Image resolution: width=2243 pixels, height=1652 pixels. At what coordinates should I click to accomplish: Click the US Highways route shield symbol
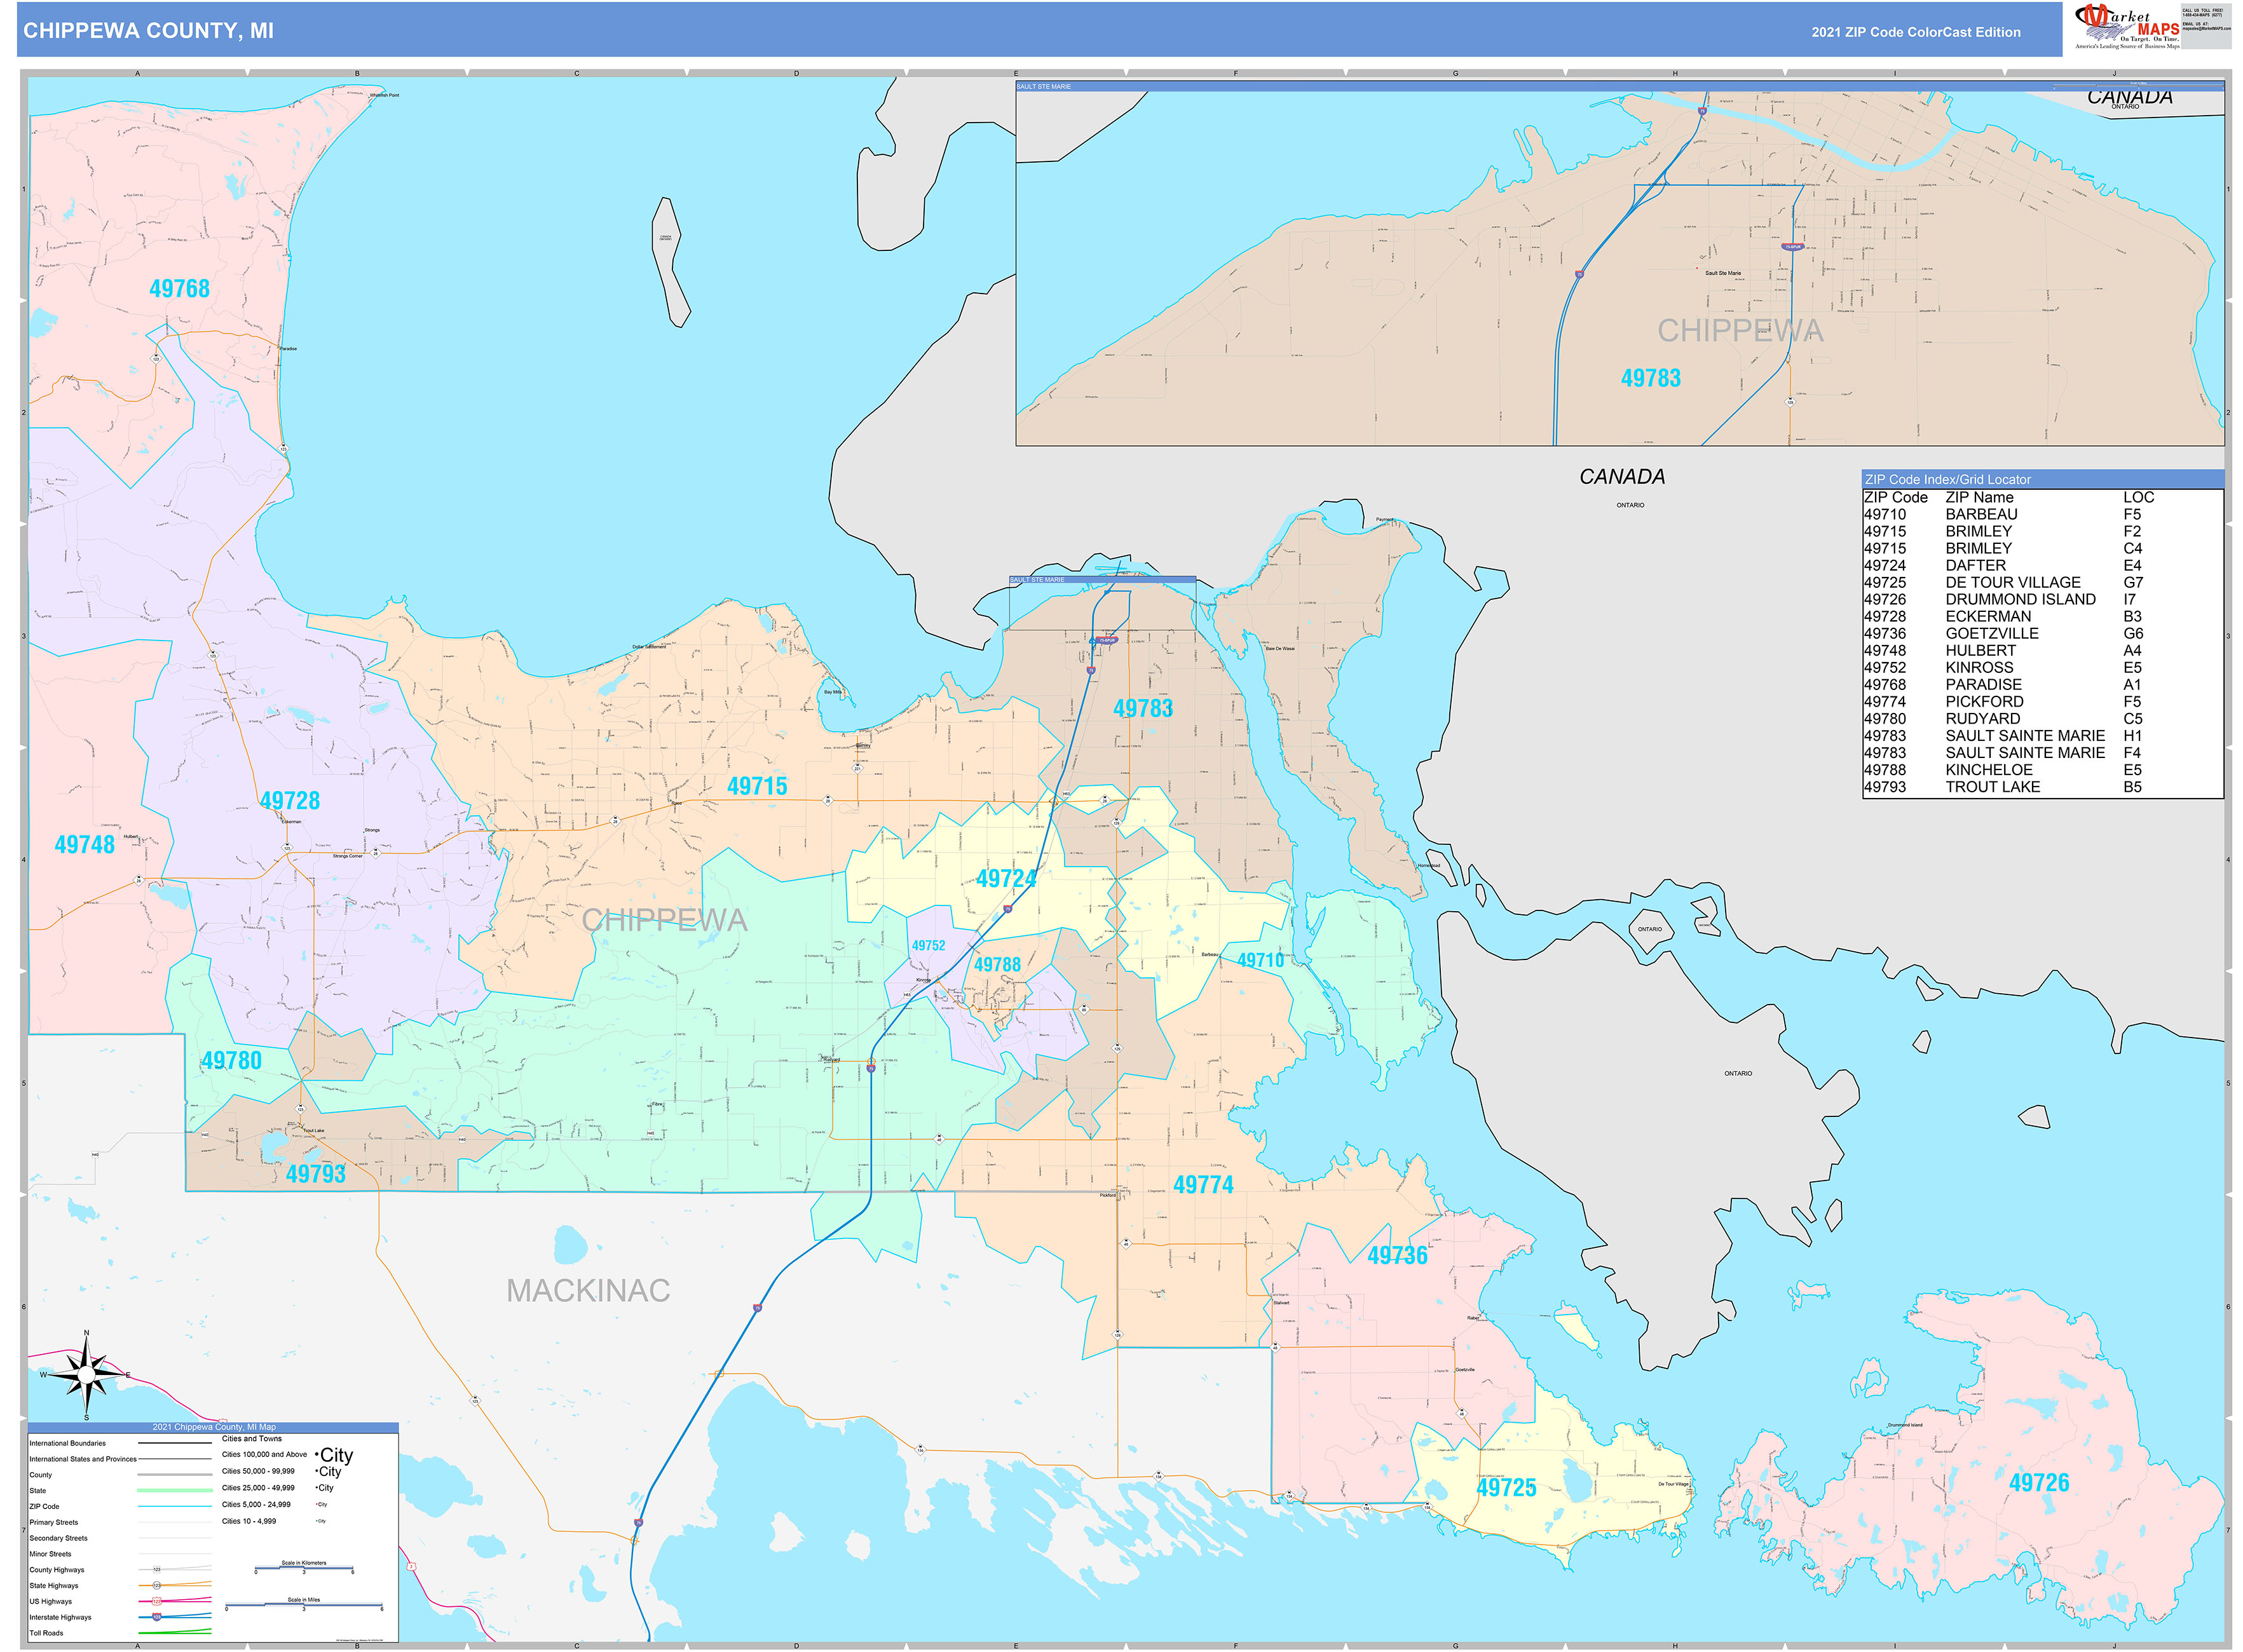coord(157,1602)
